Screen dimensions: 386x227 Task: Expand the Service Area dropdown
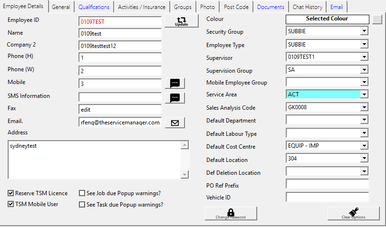tap(364, 95)
